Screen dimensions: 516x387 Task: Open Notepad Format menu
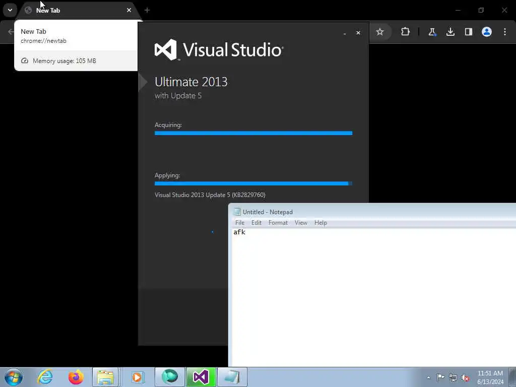[278, 223]
